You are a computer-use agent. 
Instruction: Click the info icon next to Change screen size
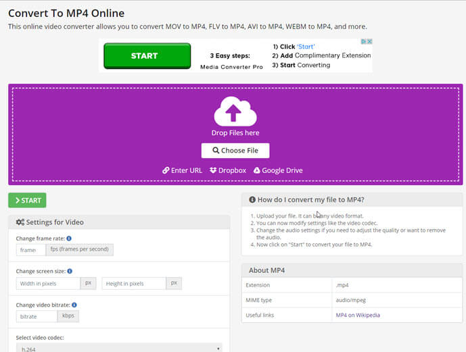[70, 271]
